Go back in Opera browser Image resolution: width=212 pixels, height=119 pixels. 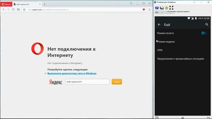point(4,10)
